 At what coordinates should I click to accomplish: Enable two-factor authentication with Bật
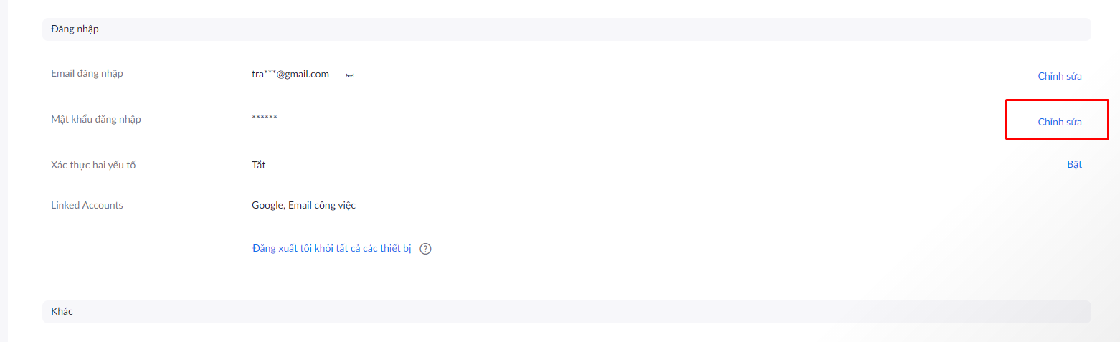click(x=1073, y=164)
